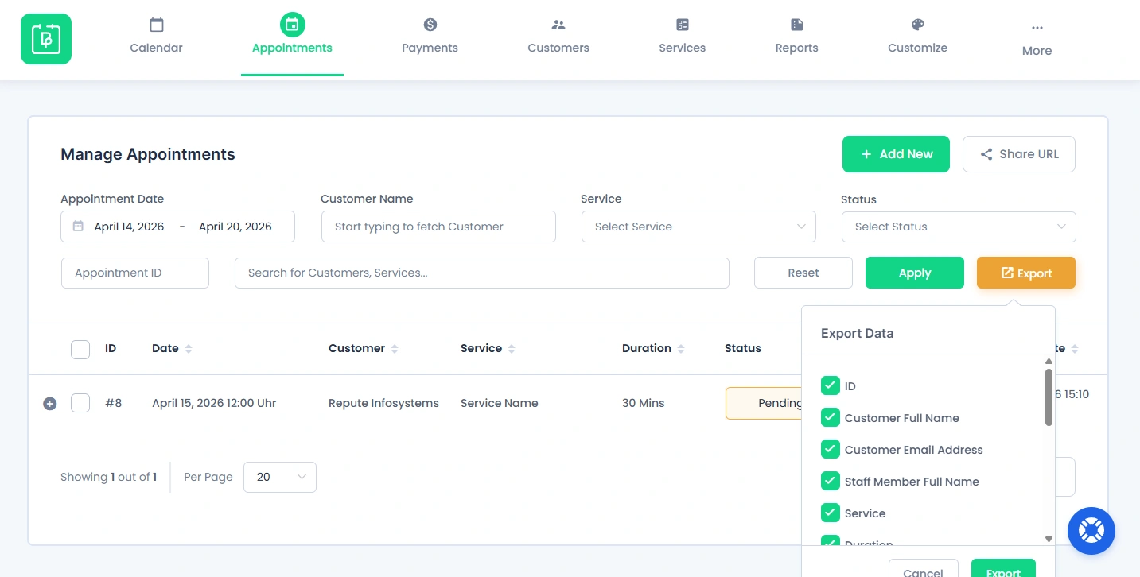Click the Export Data list scrollbar thumb
Screen dimensions: 1140x577
(x=1049, y=397)
